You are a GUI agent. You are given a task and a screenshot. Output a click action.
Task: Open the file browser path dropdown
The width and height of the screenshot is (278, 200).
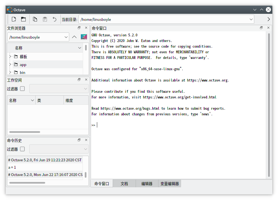[66, 37]
